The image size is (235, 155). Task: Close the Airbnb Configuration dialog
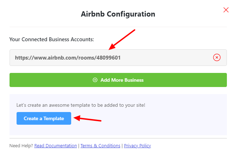[x=226, y=10]
